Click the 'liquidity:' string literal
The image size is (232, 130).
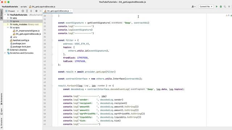click(x=88, y=117)
